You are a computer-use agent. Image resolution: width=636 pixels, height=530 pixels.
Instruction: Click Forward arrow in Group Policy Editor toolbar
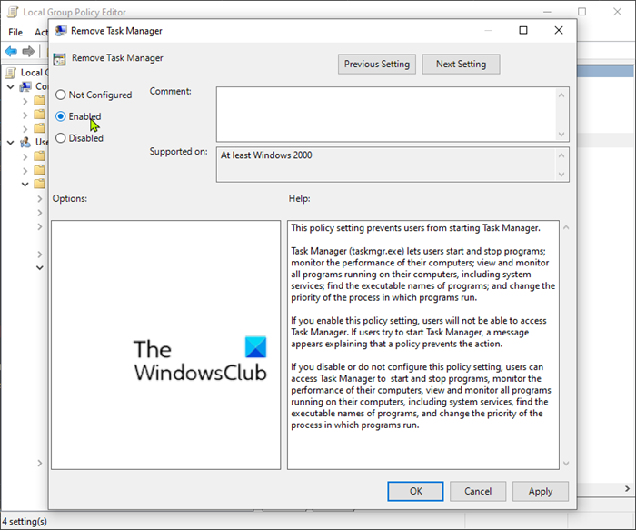point(28,51)
